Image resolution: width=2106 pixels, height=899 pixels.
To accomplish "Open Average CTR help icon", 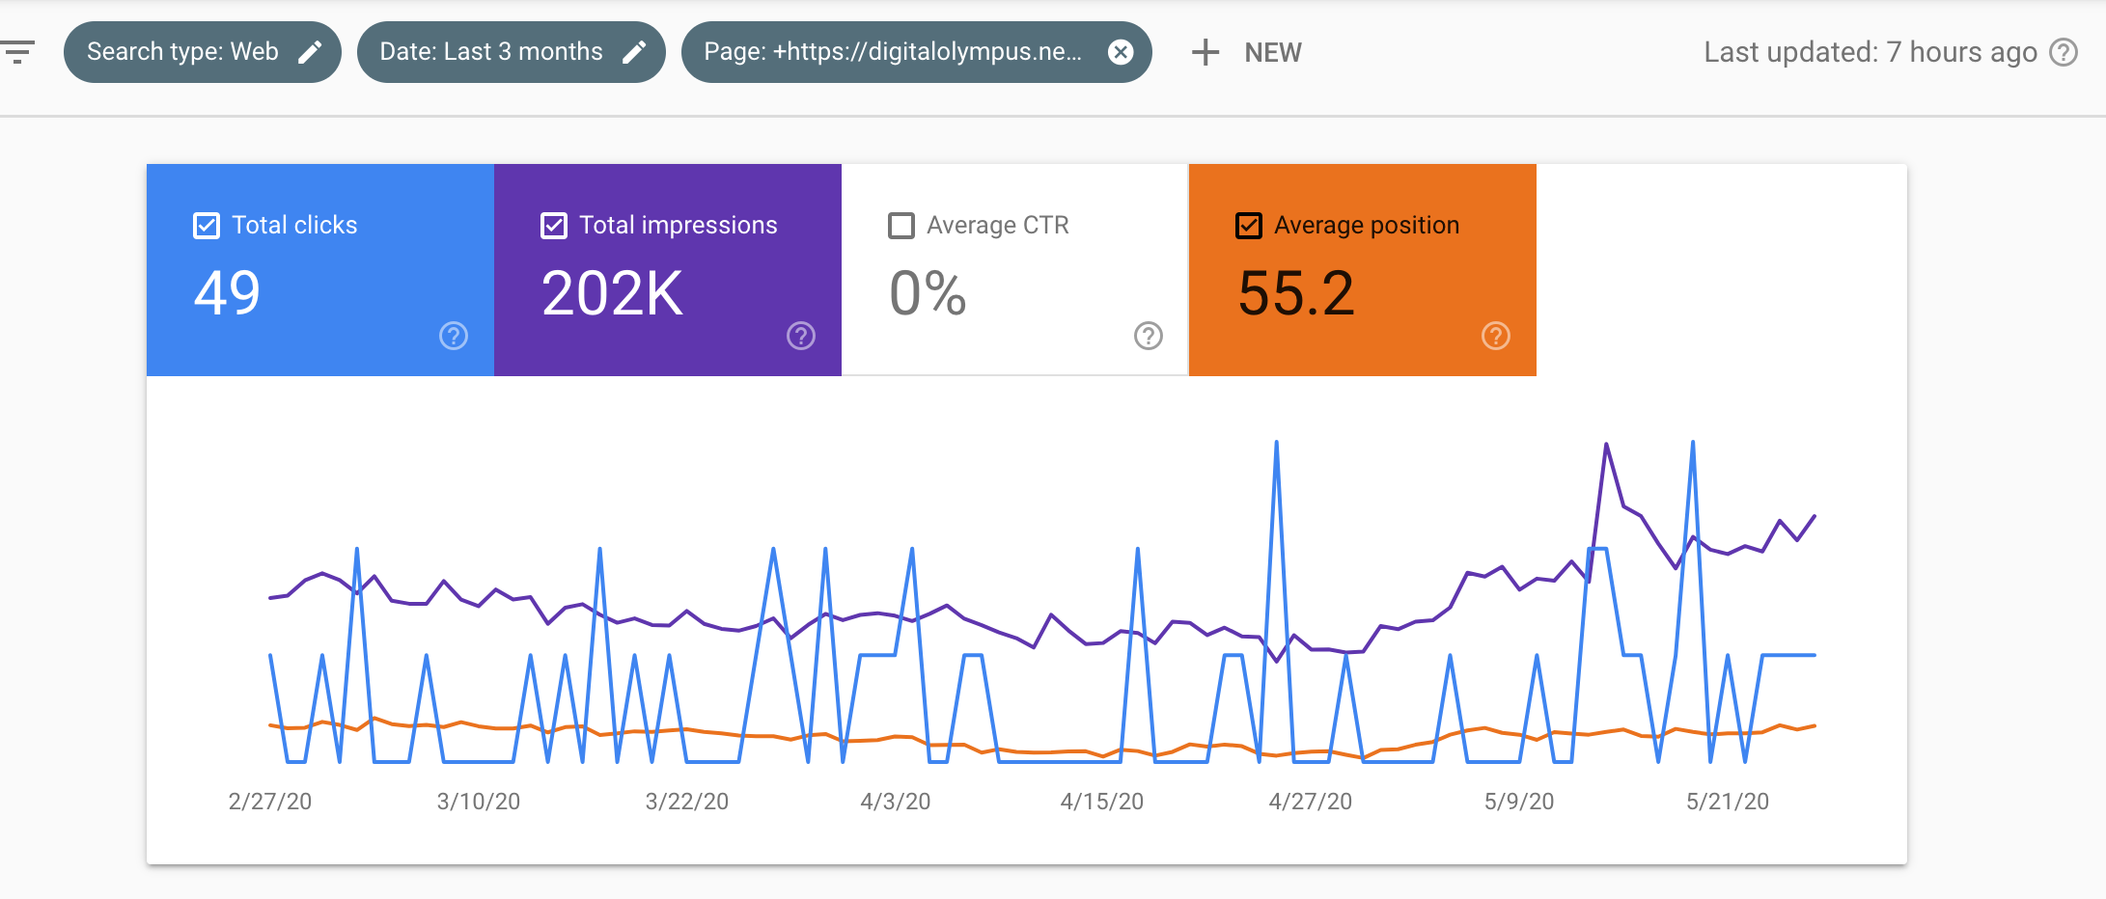I will pos(1149,336).
